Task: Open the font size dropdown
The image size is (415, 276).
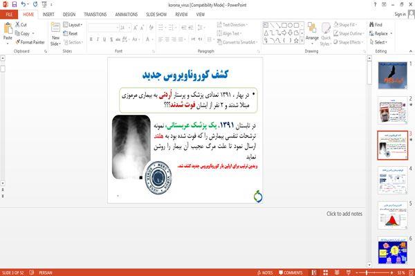Action: [129, 28]
